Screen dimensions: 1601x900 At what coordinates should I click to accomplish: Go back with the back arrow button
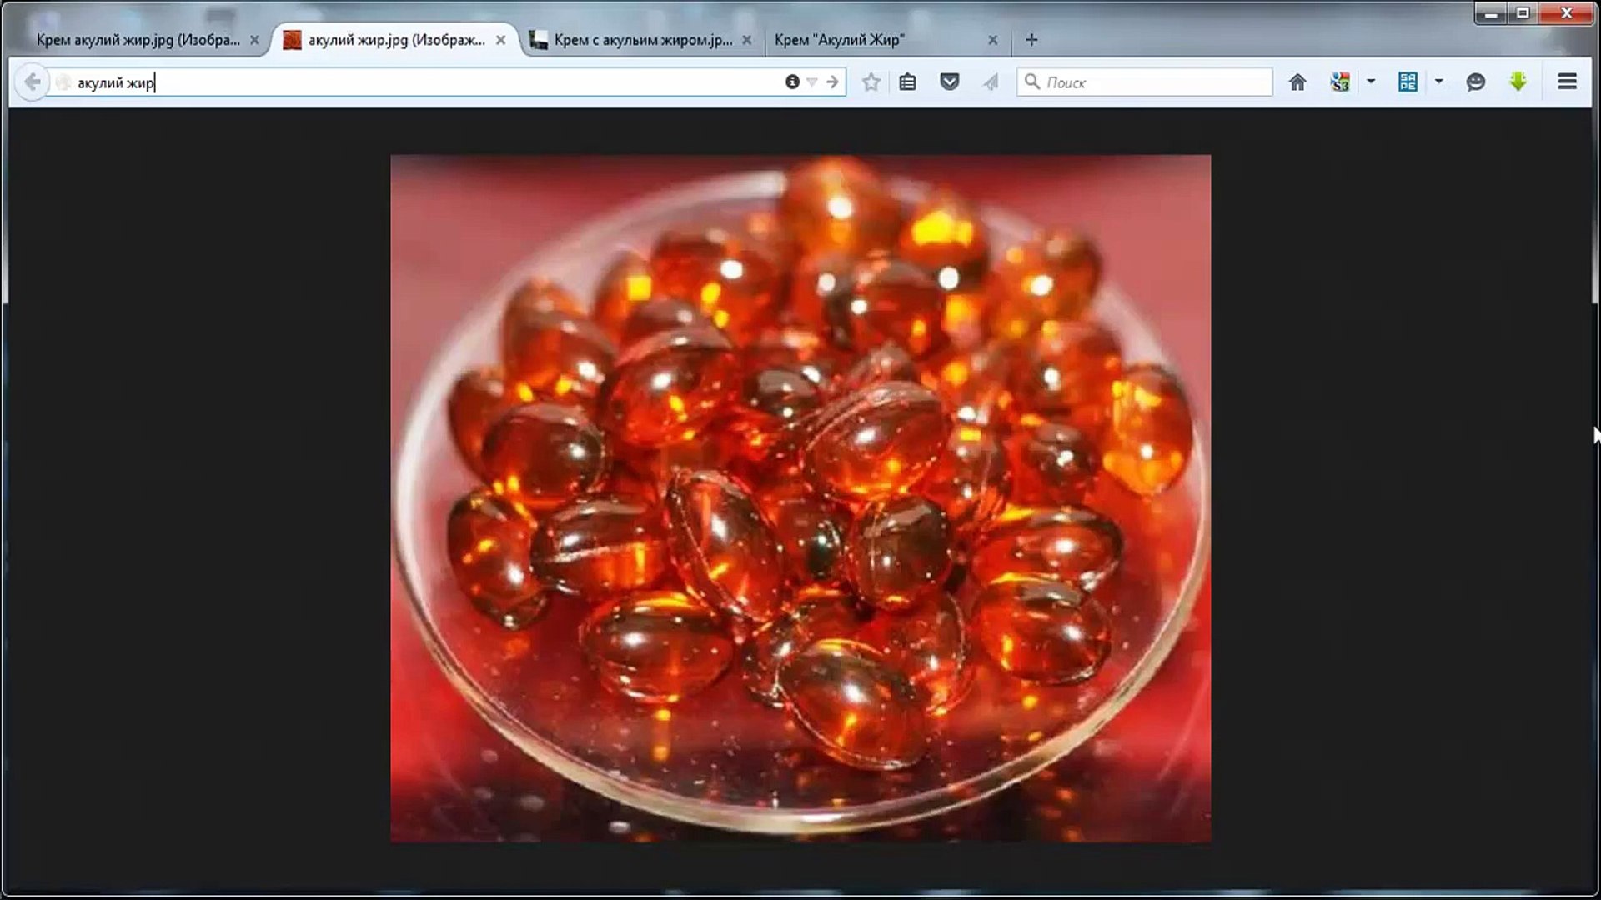32,82
